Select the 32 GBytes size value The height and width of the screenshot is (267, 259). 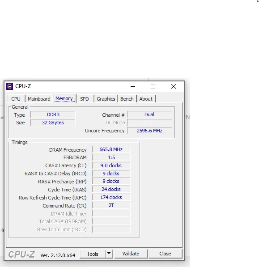click(x=53, y=123)
